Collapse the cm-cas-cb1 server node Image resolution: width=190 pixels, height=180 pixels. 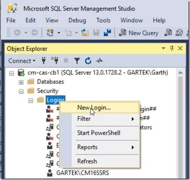click(x=12, y=73)
